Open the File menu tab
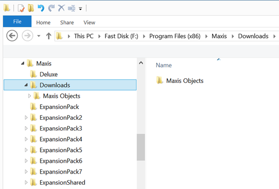Viewport: 279px width, 189px height. click(17, 21)
